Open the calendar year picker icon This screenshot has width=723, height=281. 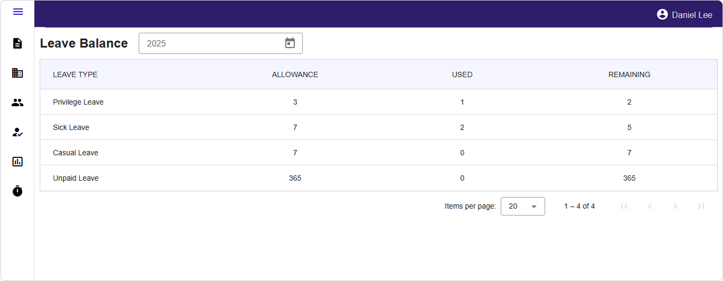pyautogui.click(x=290, y=43)
